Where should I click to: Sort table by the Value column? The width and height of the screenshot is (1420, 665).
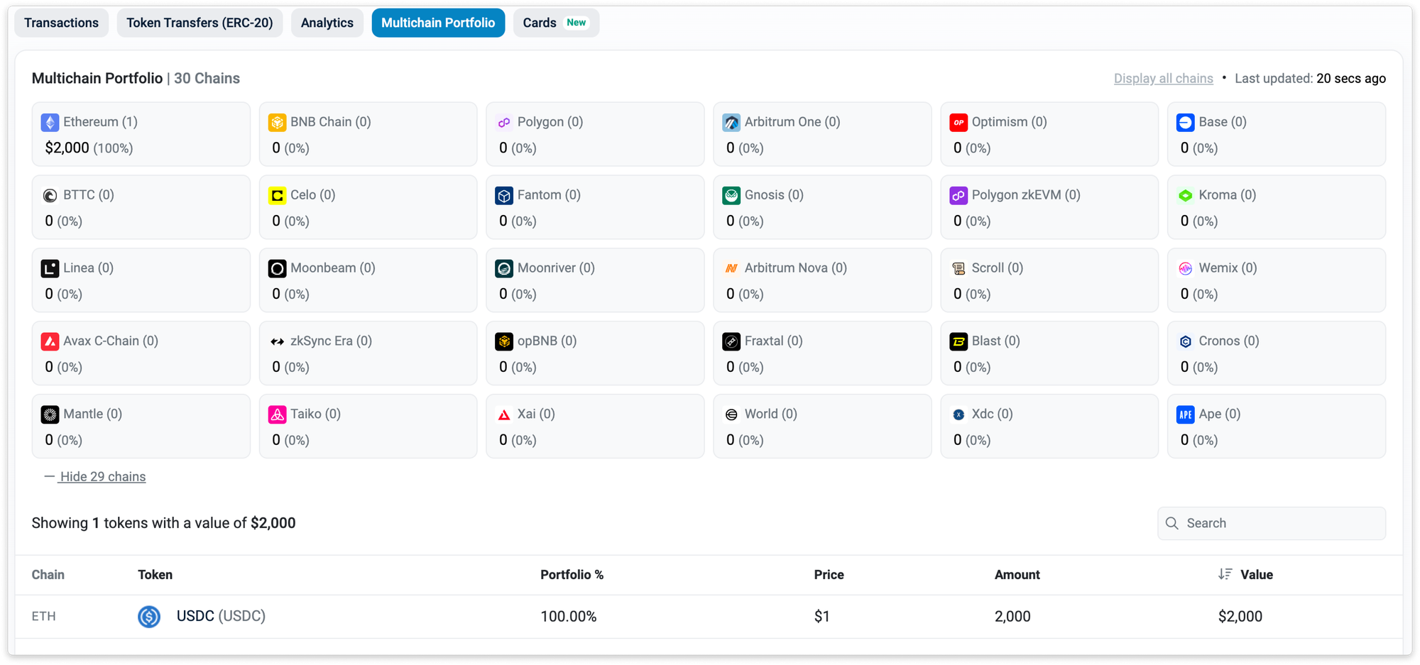point(1255,575)
